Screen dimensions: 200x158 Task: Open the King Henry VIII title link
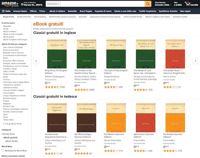click(56, 72)
